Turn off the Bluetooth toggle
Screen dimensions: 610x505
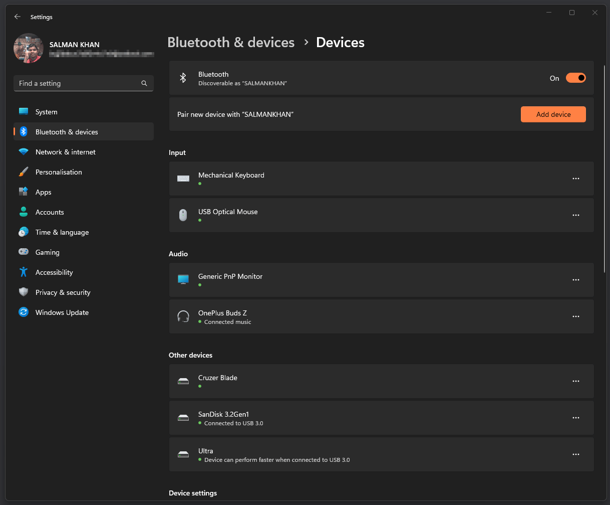coord(575,78)
